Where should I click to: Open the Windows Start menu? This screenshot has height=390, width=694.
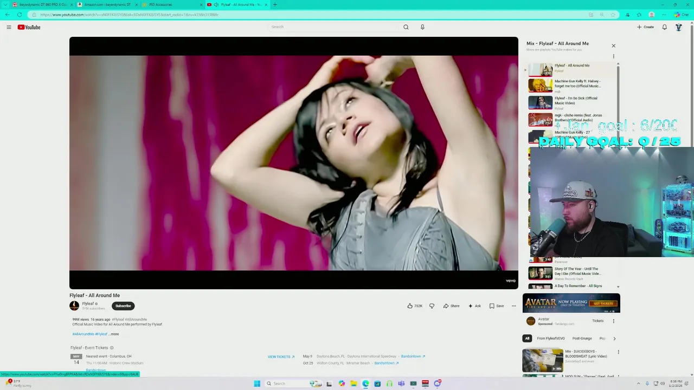(257, 383)
